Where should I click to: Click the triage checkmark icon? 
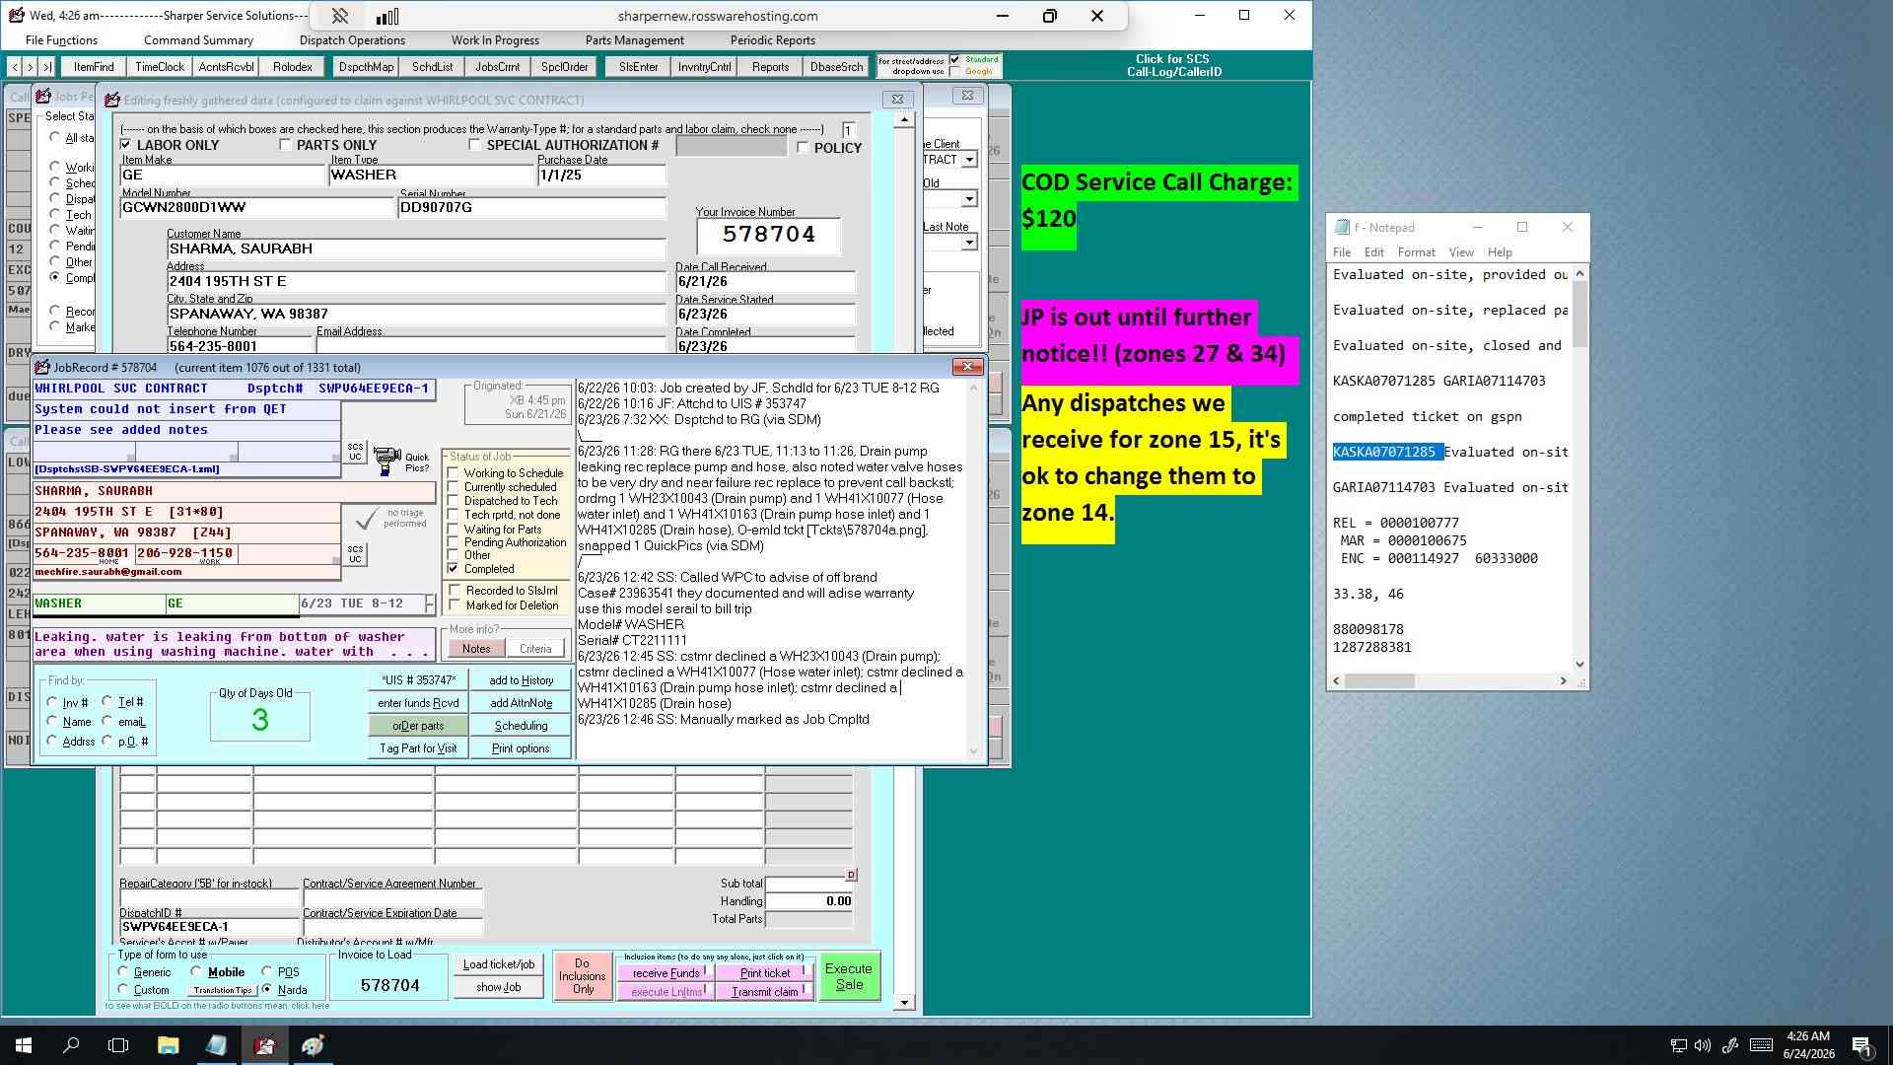[367, 518]
